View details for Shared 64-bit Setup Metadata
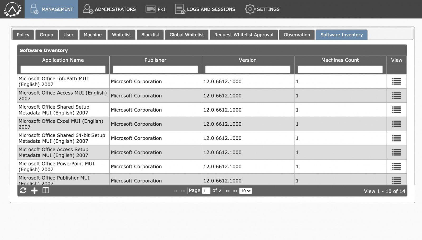This screenshot has height=240, width=422. pyautogui.click(x=396, y=138)
